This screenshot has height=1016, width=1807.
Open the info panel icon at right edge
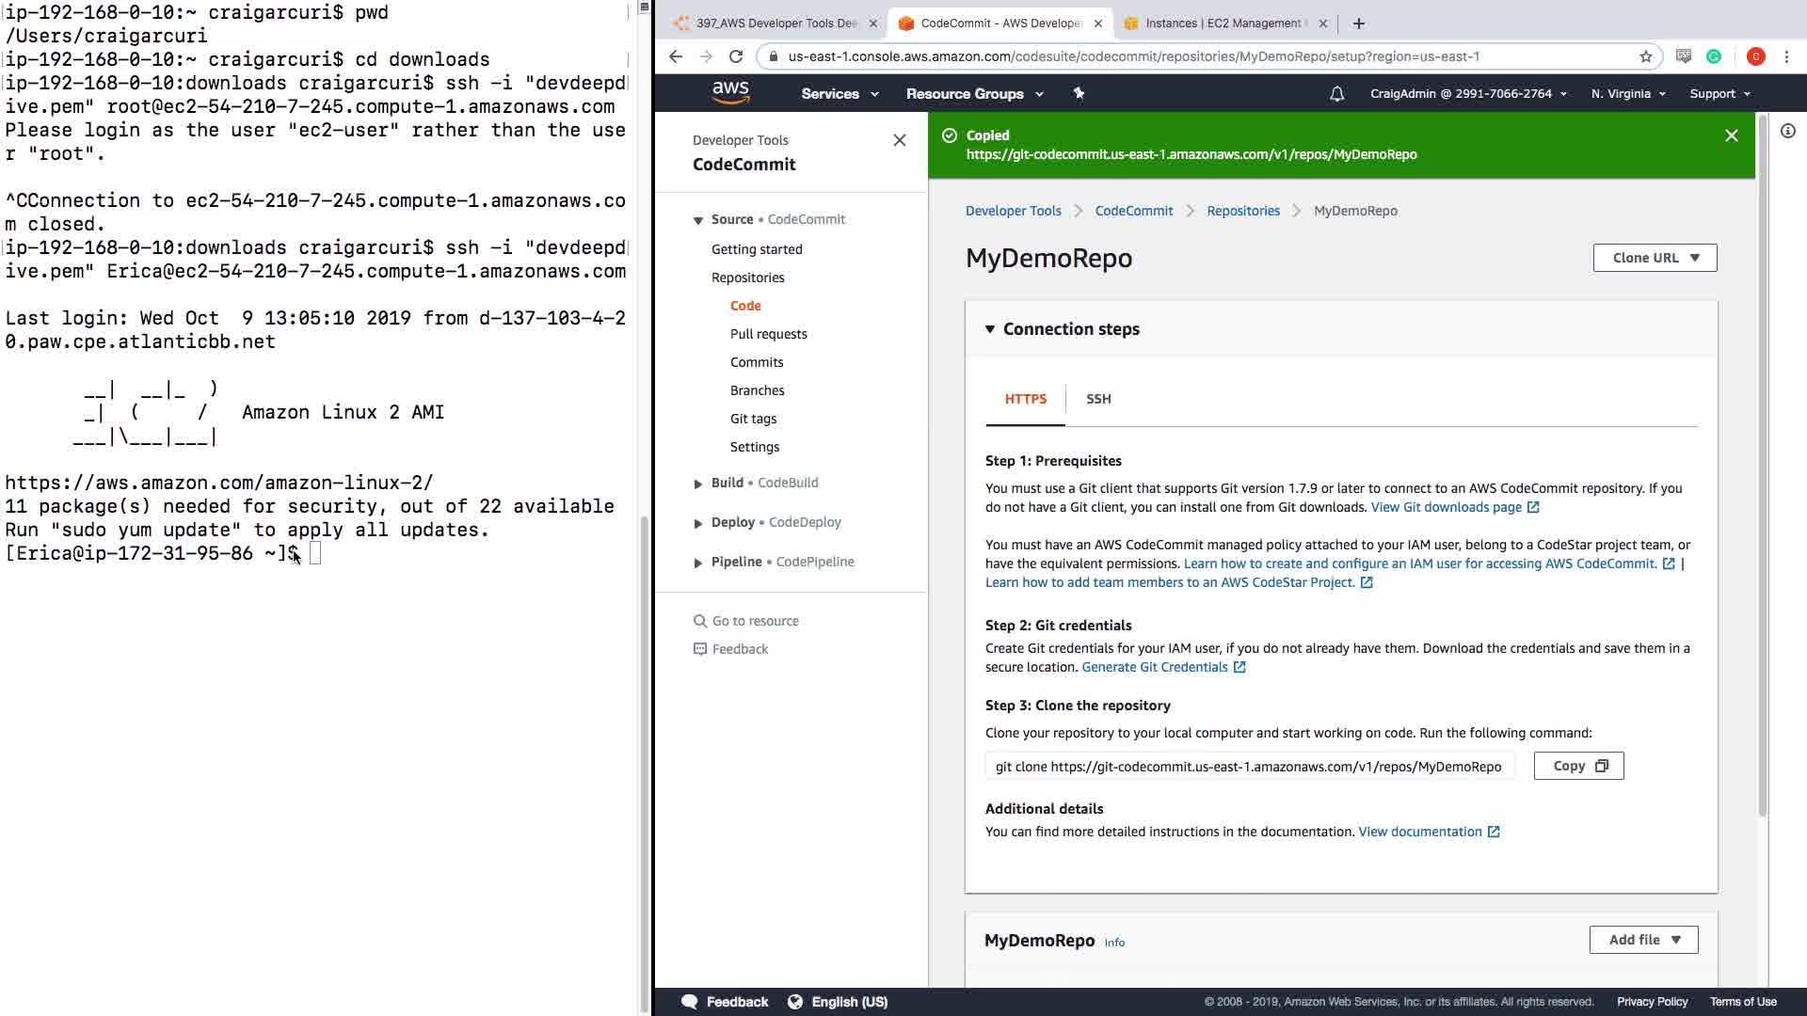1787,132
